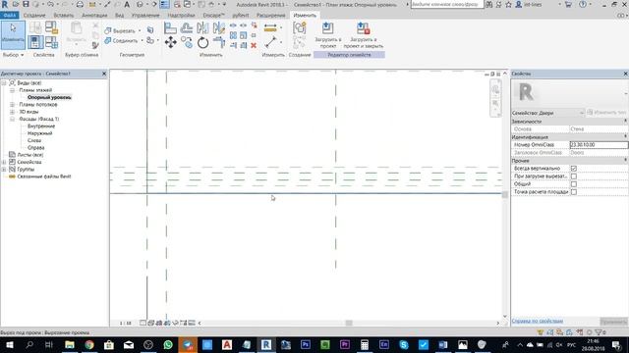Open WhatsApp from the taskbar

168,344
